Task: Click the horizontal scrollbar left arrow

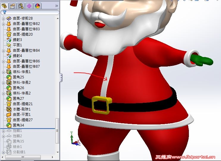Action: click(2, 157)
